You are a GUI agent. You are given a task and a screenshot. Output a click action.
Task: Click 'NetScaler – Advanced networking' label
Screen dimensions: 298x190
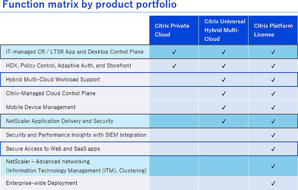48,162
